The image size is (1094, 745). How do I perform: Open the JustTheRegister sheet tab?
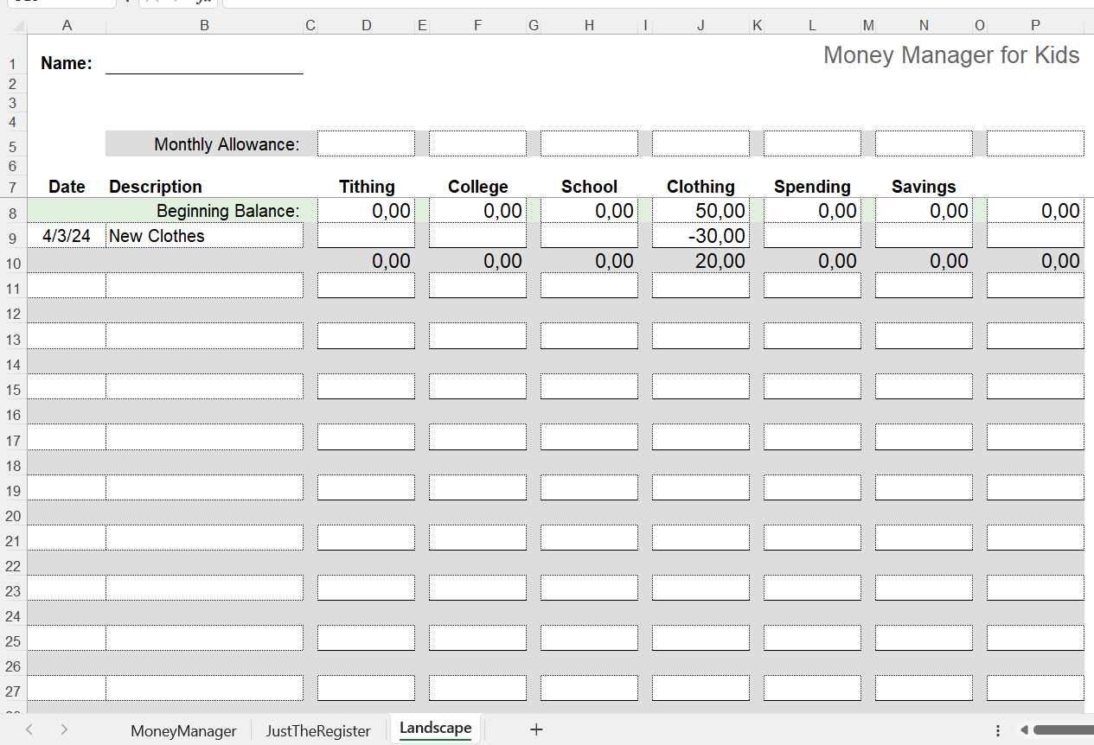(x=318, y=730)
